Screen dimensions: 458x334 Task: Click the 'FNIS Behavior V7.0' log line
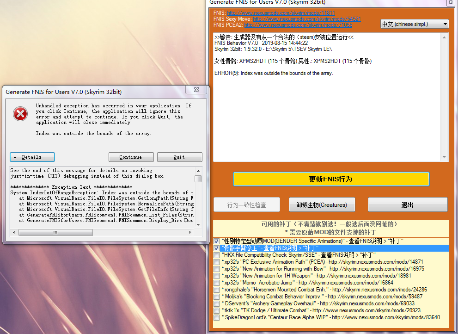click(x=261, y=43)
